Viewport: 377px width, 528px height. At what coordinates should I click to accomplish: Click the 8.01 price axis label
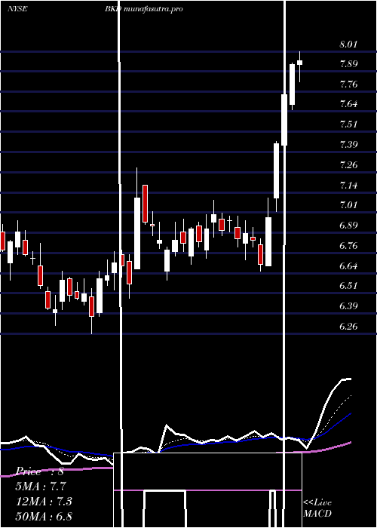tap(348, 44)
